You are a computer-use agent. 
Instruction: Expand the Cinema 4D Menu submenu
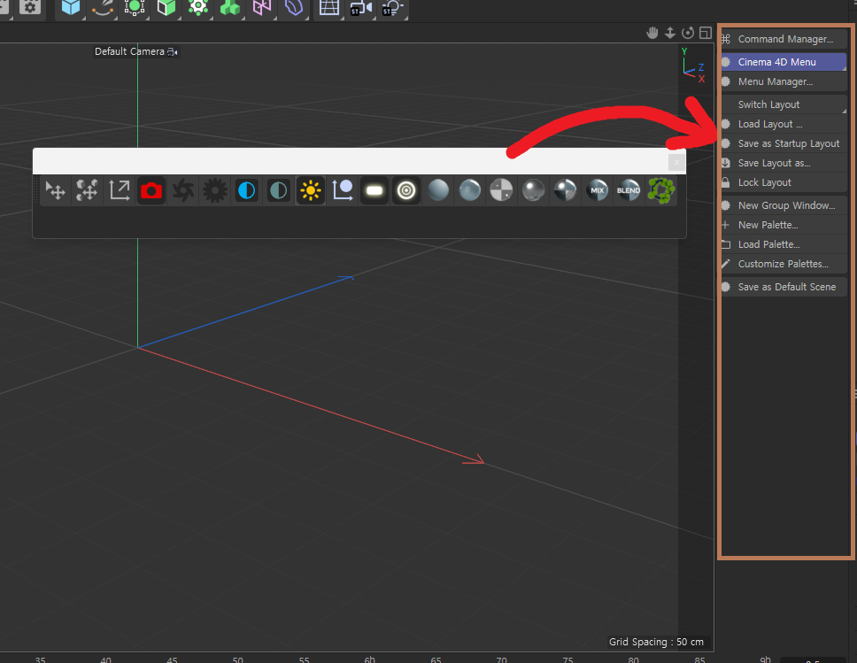[x=779, y=62]
